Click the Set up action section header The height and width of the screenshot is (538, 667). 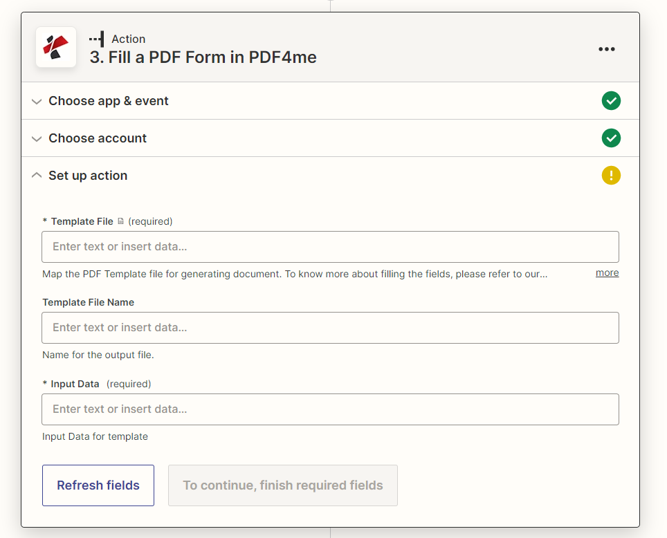click(88, 175)
